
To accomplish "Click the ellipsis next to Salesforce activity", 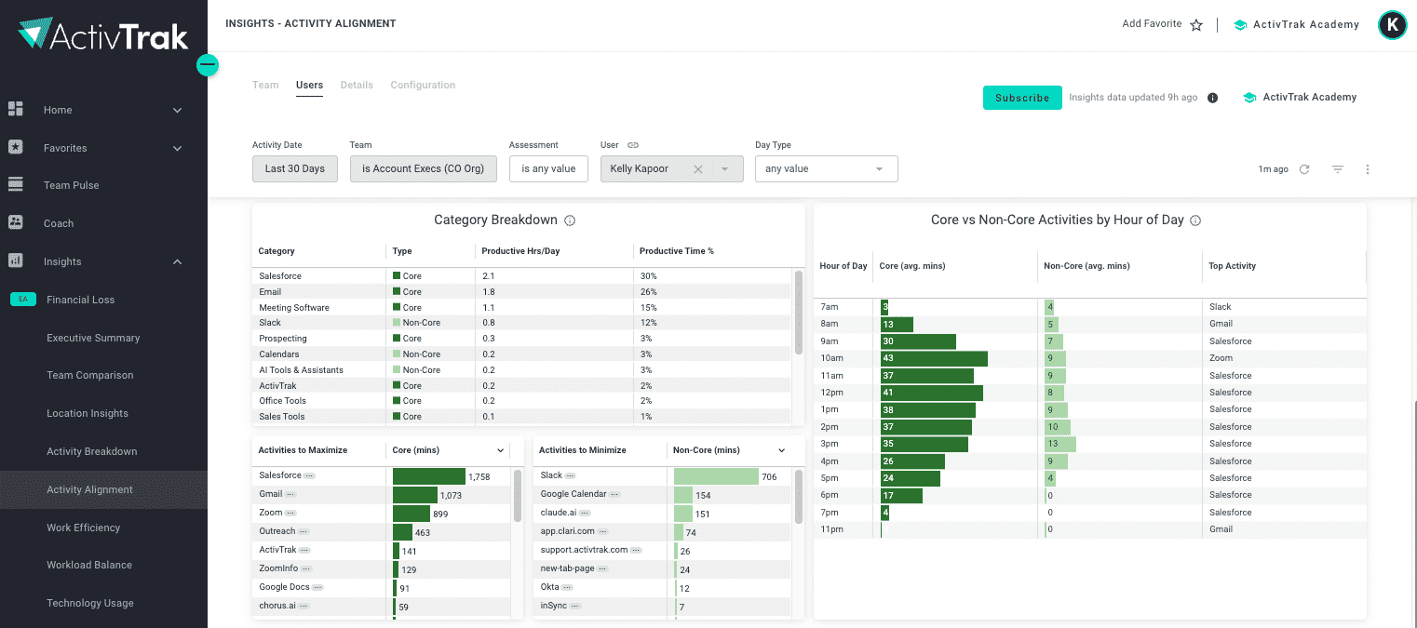I will pos(310,475).
